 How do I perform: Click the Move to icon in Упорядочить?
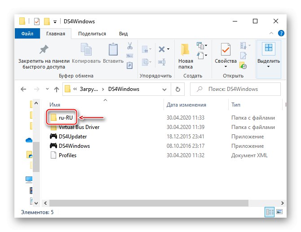(x=145, y=49)
